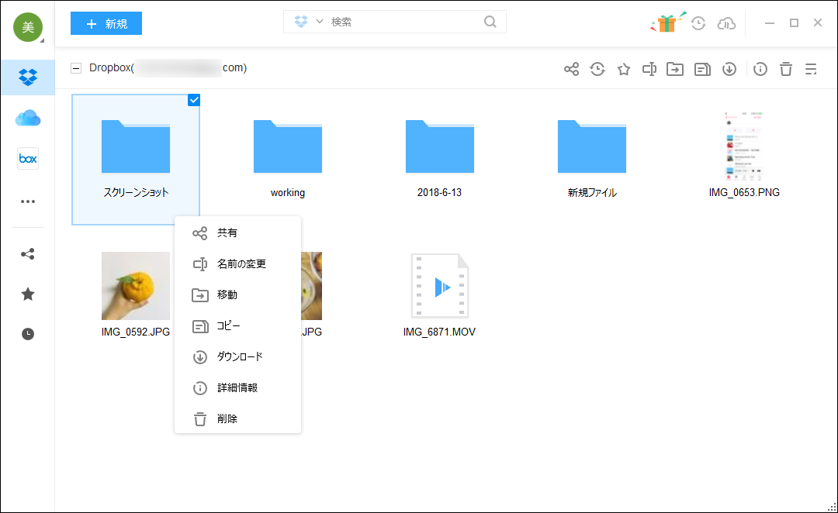Uncheck the スクリーンショット folder checkbox
The image size is (838, 513).
193,99
